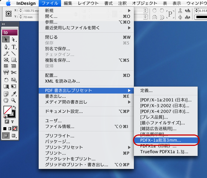207x178 pixels.
Task: Select the Eyedropper tool
Action: pyautogui.click(x=14, y=94)
